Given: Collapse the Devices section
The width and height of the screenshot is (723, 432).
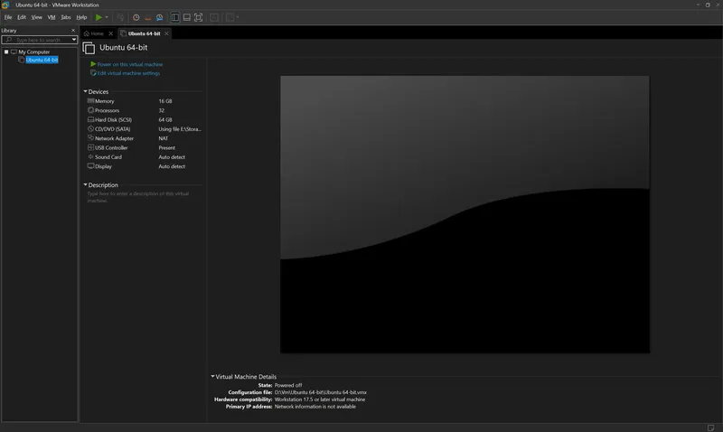Looking at the screenshot, I should click(85, 92).
